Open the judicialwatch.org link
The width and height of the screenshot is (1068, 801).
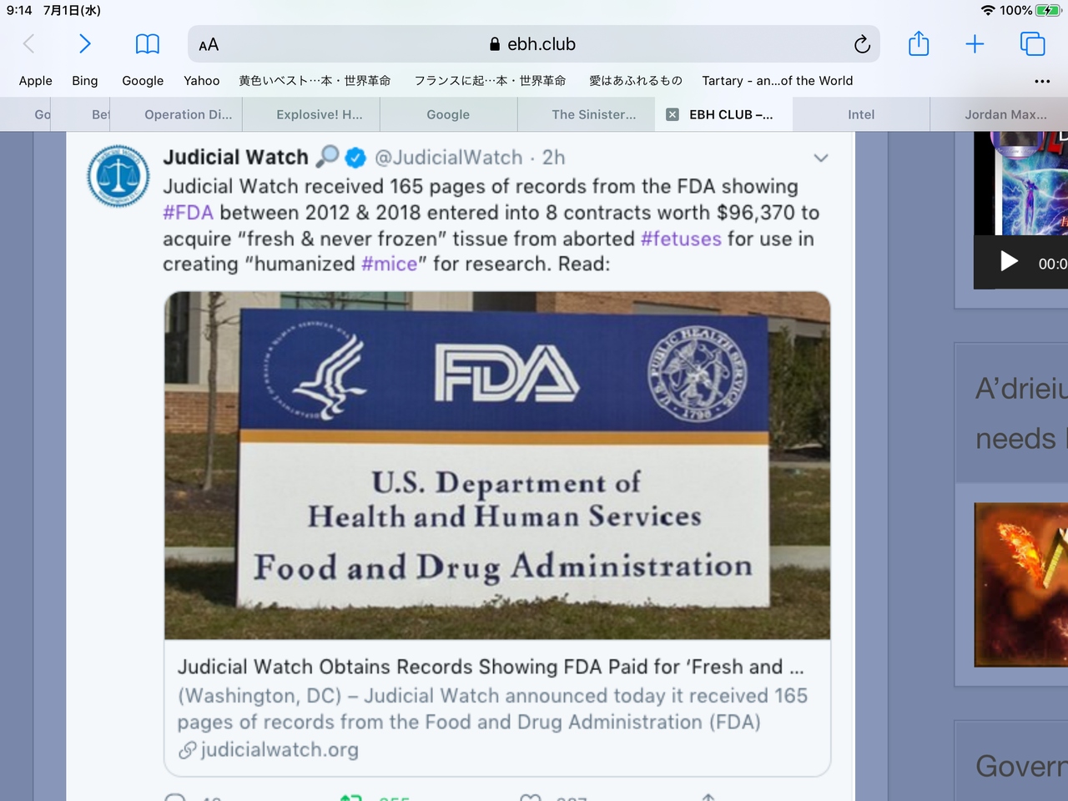coord(280,750)
